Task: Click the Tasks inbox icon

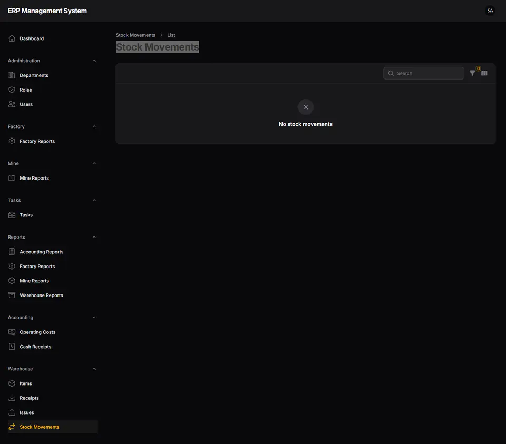Action: tap(12, 215)
